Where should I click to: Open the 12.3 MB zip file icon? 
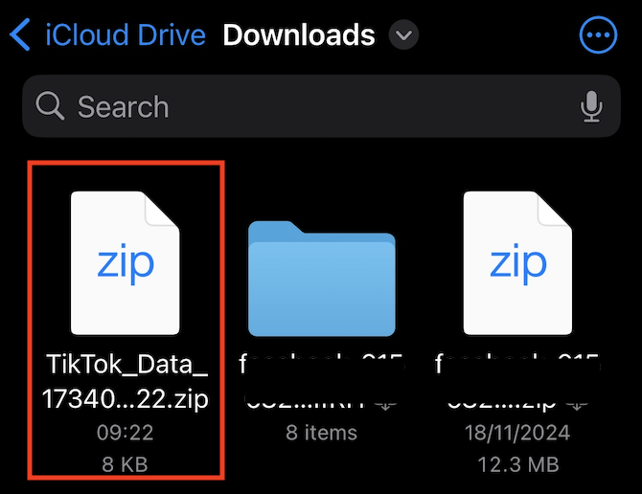tap(517, 261)
